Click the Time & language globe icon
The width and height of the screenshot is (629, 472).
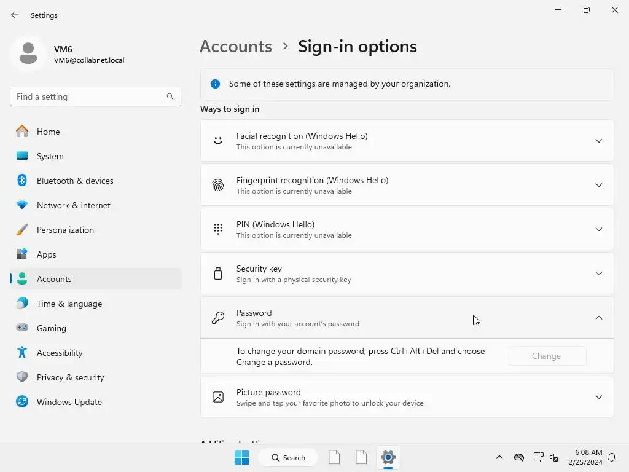coord(22,304)
